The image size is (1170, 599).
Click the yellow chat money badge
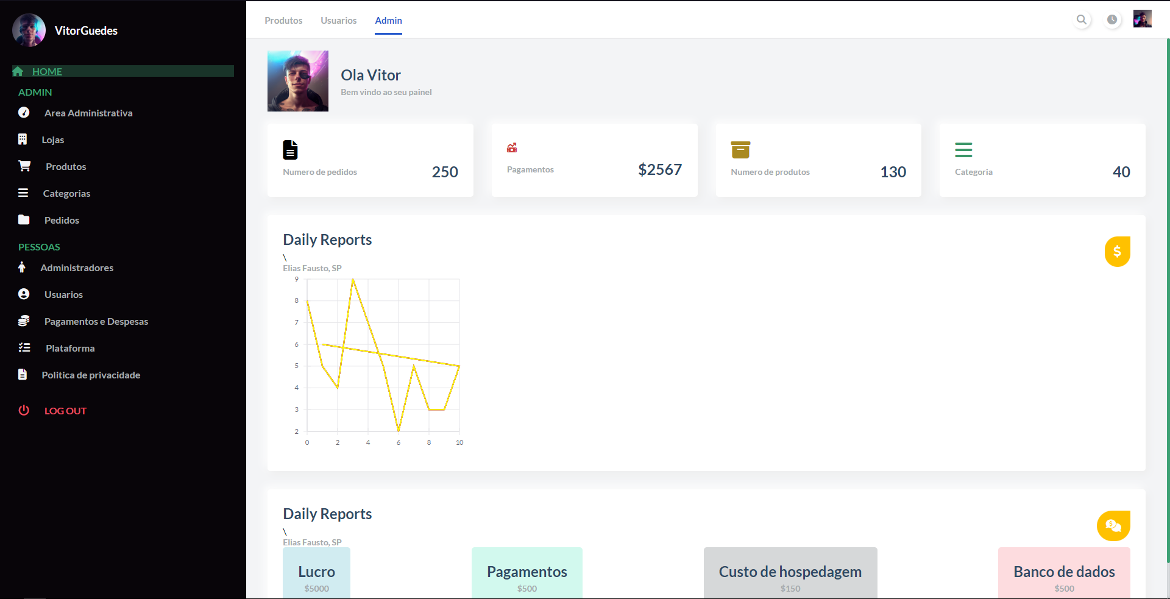click(1113, 525)
